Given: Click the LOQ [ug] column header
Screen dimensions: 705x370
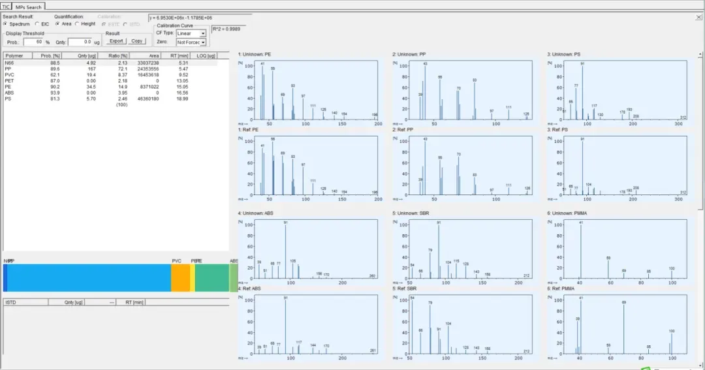Looking at the screenshot, I should (x=204, y=55).
